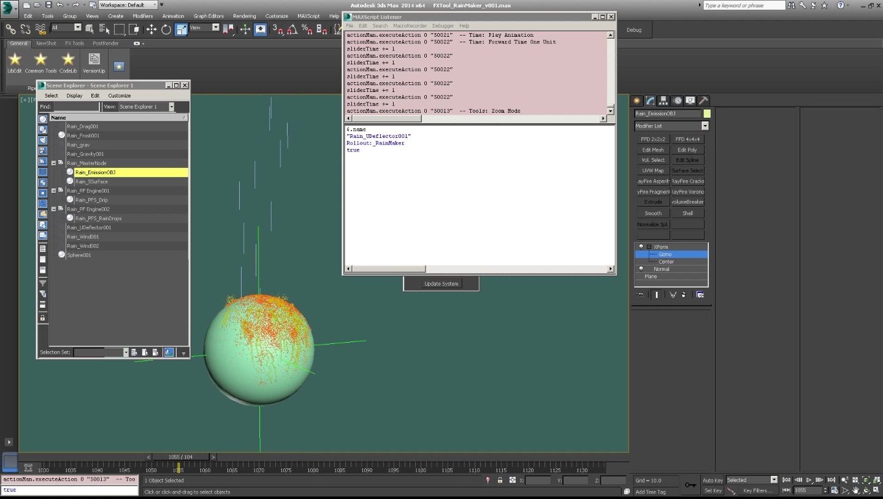The width and height of the screenshot is (883, 499).
Task: Open Select by Name dialog
Action: 105,29
